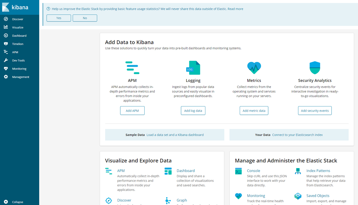Open the Saved Objects link
This screenshot has width=358, height=205.
tap(318, 196)
